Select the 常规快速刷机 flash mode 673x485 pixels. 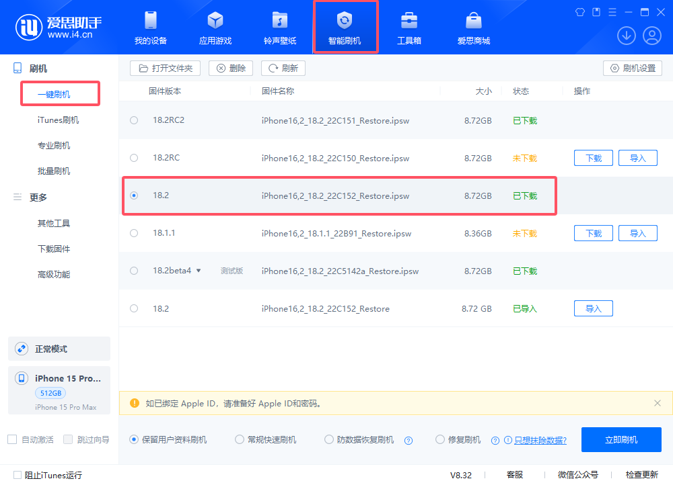click(240, 439)
